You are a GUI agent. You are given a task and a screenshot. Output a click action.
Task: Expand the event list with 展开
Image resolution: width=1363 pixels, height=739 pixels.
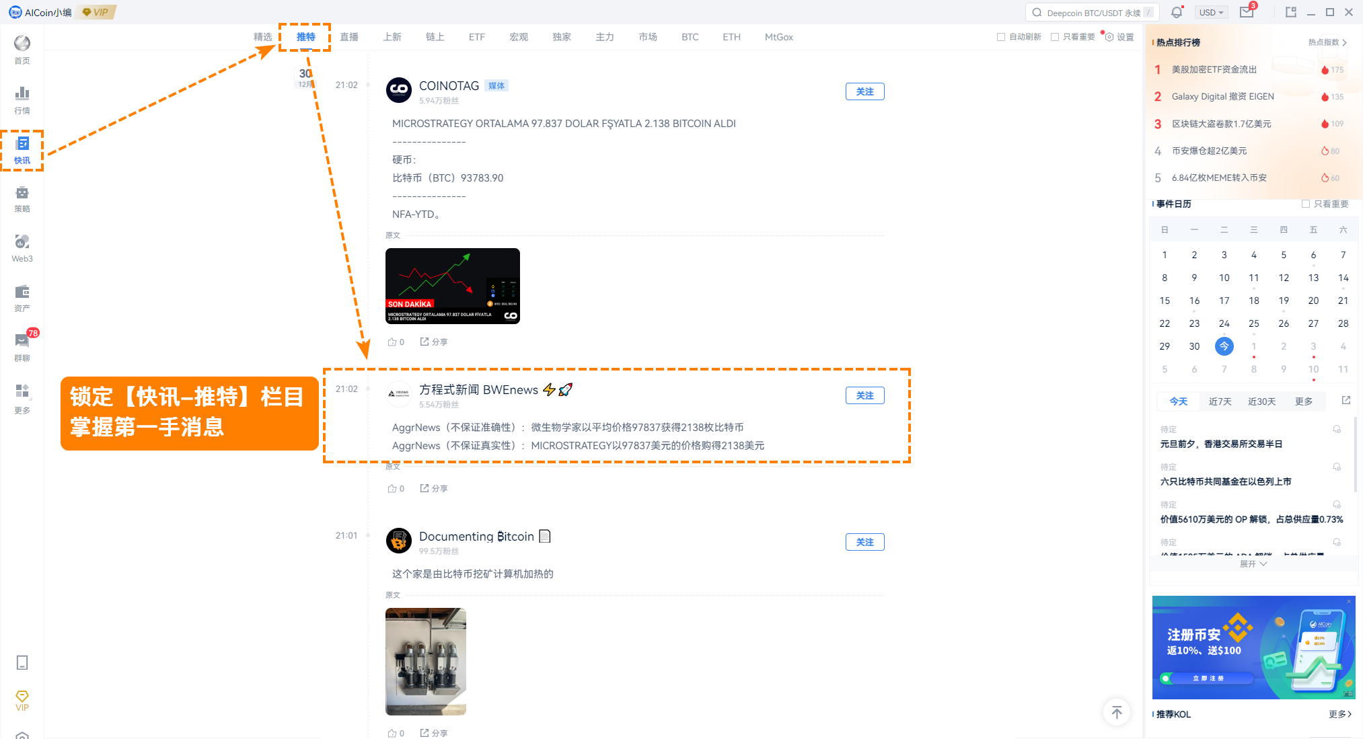click(1253, 563)
